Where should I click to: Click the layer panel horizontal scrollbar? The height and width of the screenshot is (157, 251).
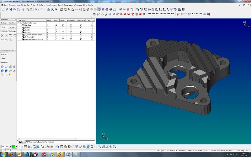56,139
